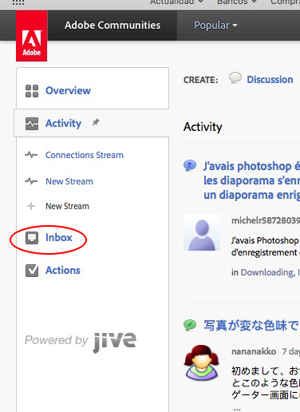Click the red Adobe logo
The width and height of the screenshot is (300, 412).
tap(31, 36)
